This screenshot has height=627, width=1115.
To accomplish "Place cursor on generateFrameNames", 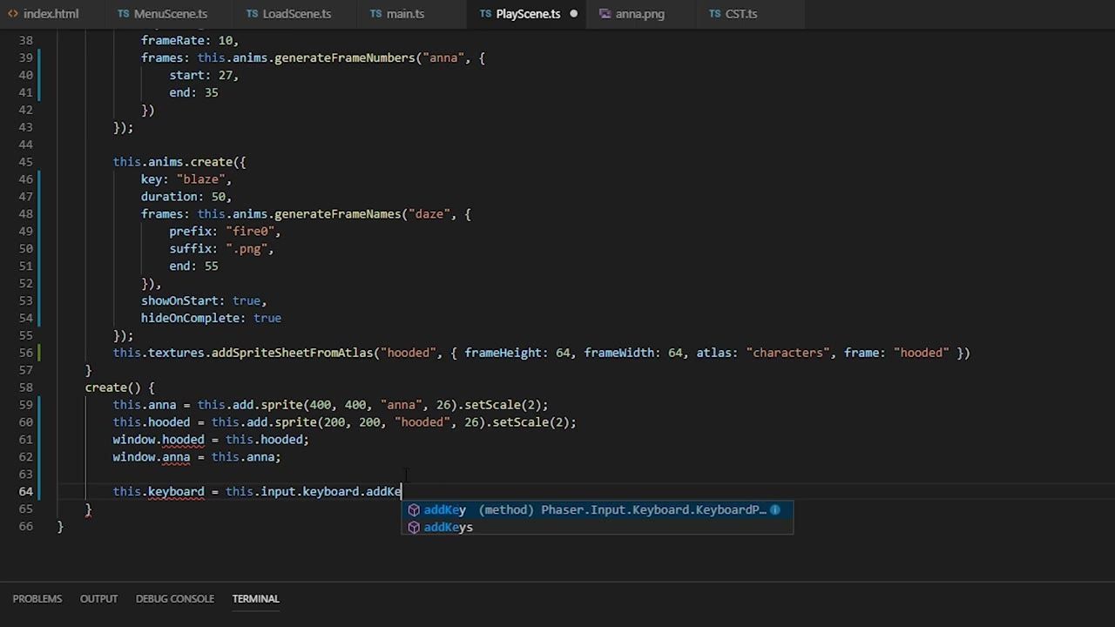I will tap(338, 214).
